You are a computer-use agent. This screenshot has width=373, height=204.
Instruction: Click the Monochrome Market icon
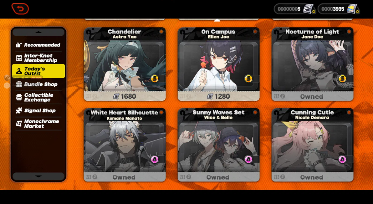(19, 123)
